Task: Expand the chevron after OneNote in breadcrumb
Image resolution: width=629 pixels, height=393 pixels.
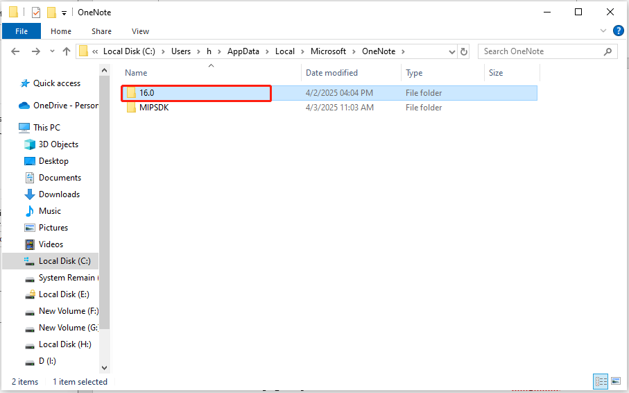Action: (403, 51)
